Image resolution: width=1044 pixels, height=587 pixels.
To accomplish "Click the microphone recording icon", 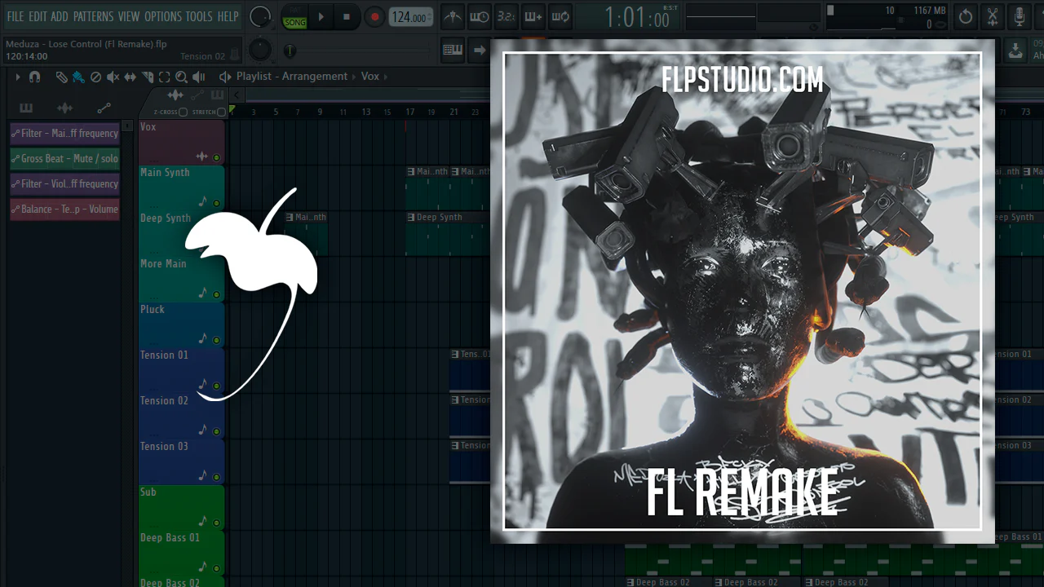I will (1019, 16).
